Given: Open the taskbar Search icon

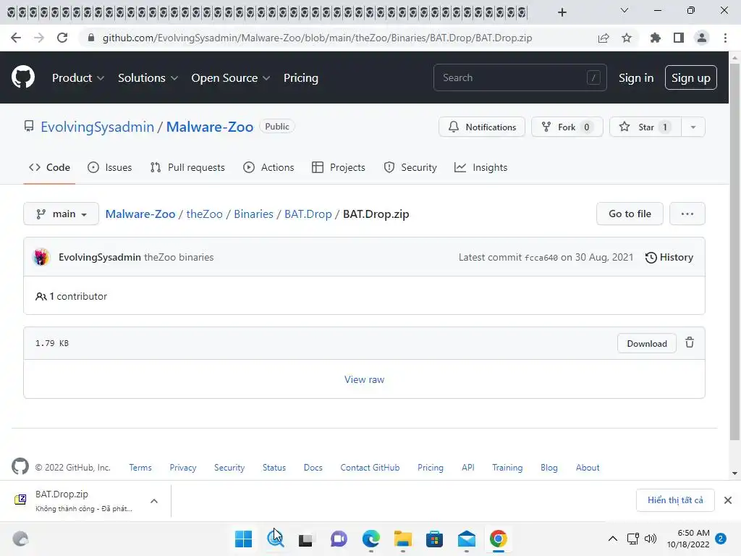Looking at the screenshot, I should (275, 539).
